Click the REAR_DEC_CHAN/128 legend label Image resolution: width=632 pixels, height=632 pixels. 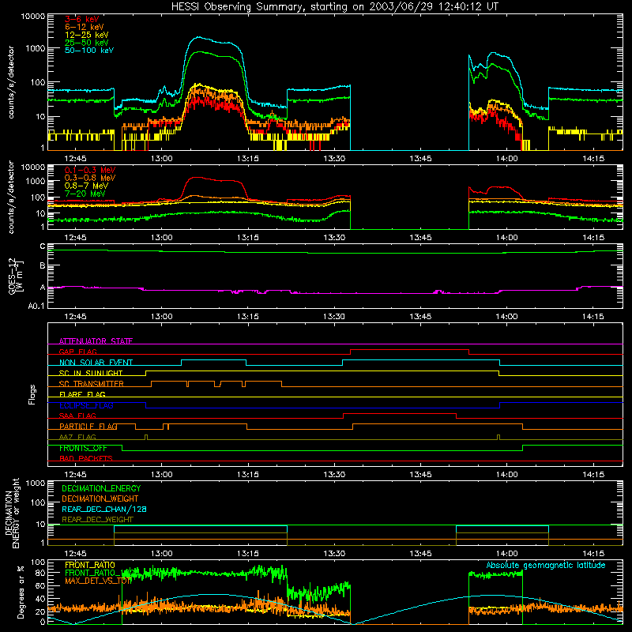click(x=104, y=509)
